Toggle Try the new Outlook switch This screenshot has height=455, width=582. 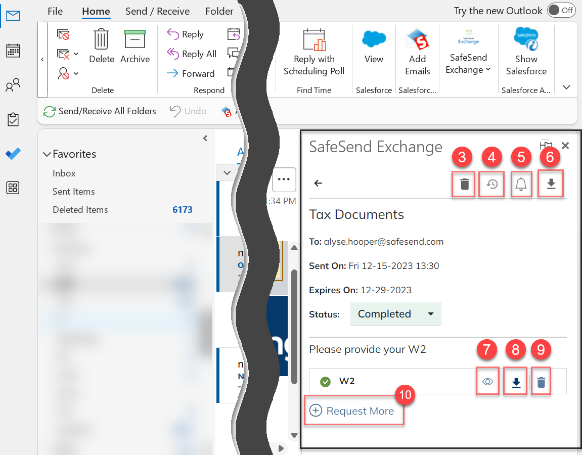click(x=561, y=10)
